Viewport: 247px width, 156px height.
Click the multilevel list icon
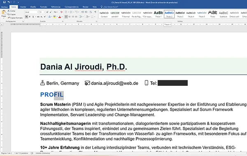77,12
